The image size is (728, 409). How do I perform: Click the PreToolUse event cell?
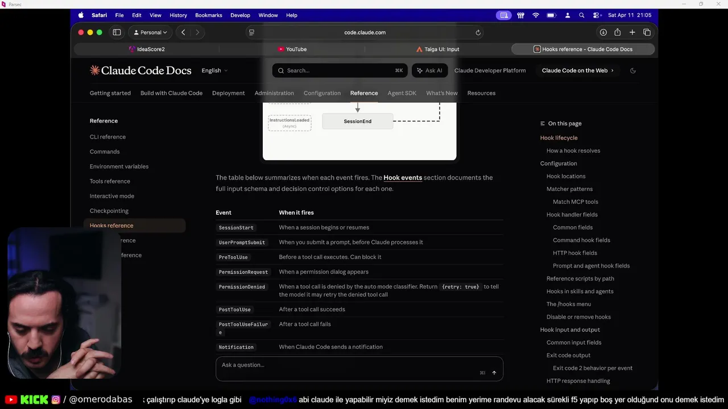coord(233,257)
